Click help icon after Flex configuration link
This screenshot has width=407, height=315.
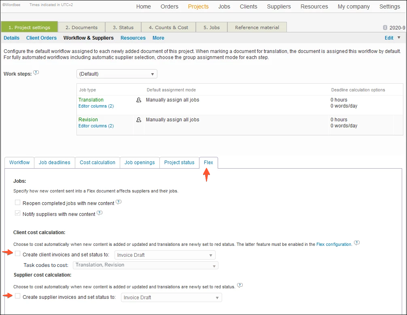[x=356, y=243]
